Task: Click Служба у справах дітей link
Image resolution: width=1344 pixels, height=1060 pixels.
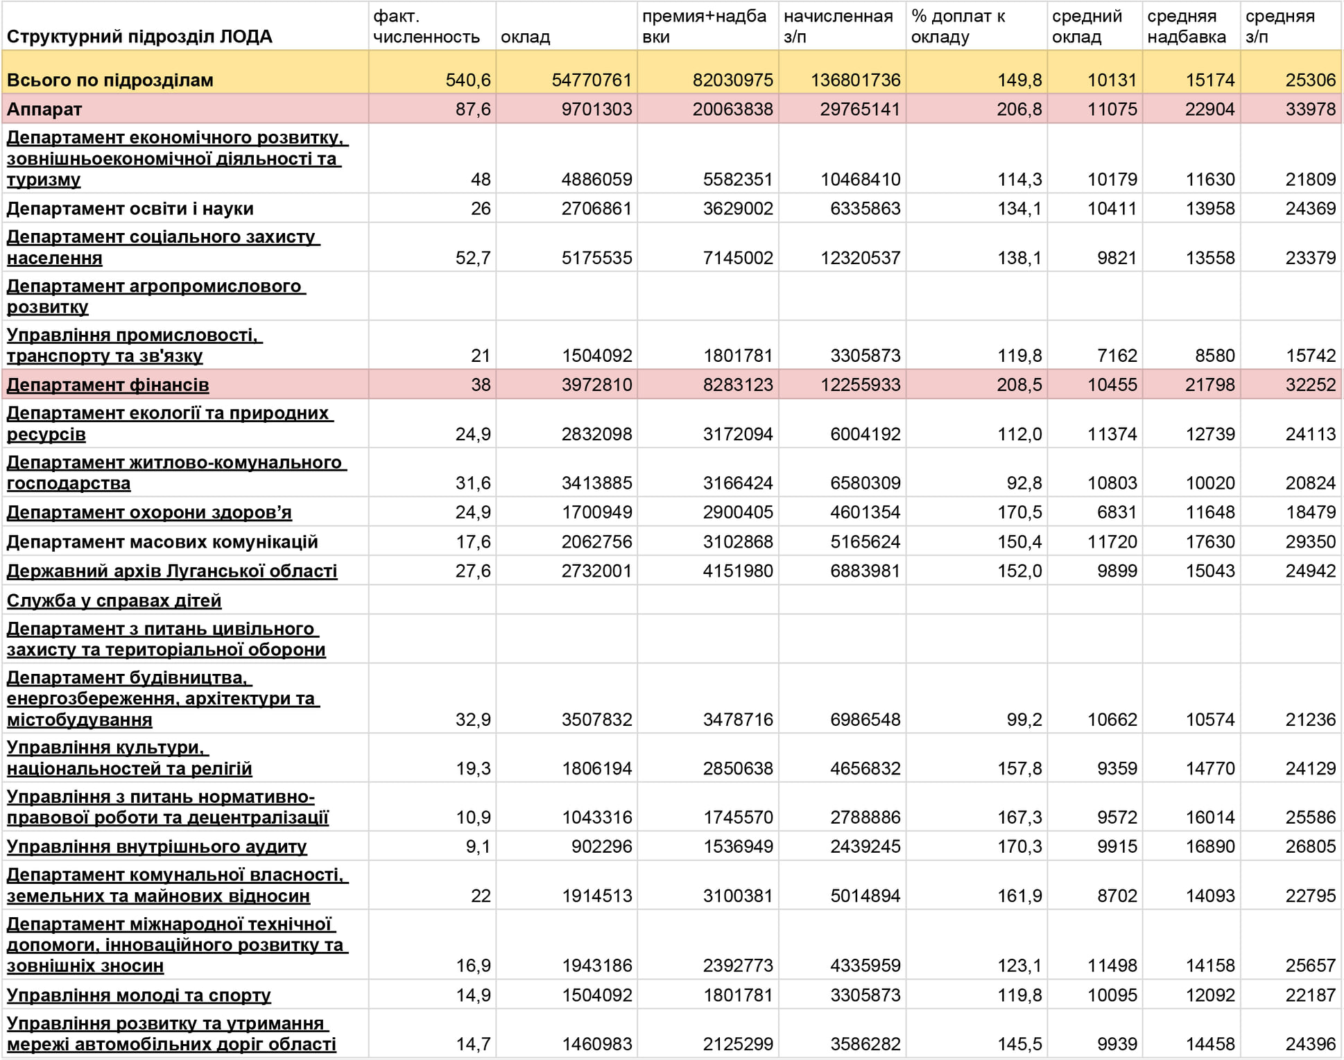Action: [114, 600]
